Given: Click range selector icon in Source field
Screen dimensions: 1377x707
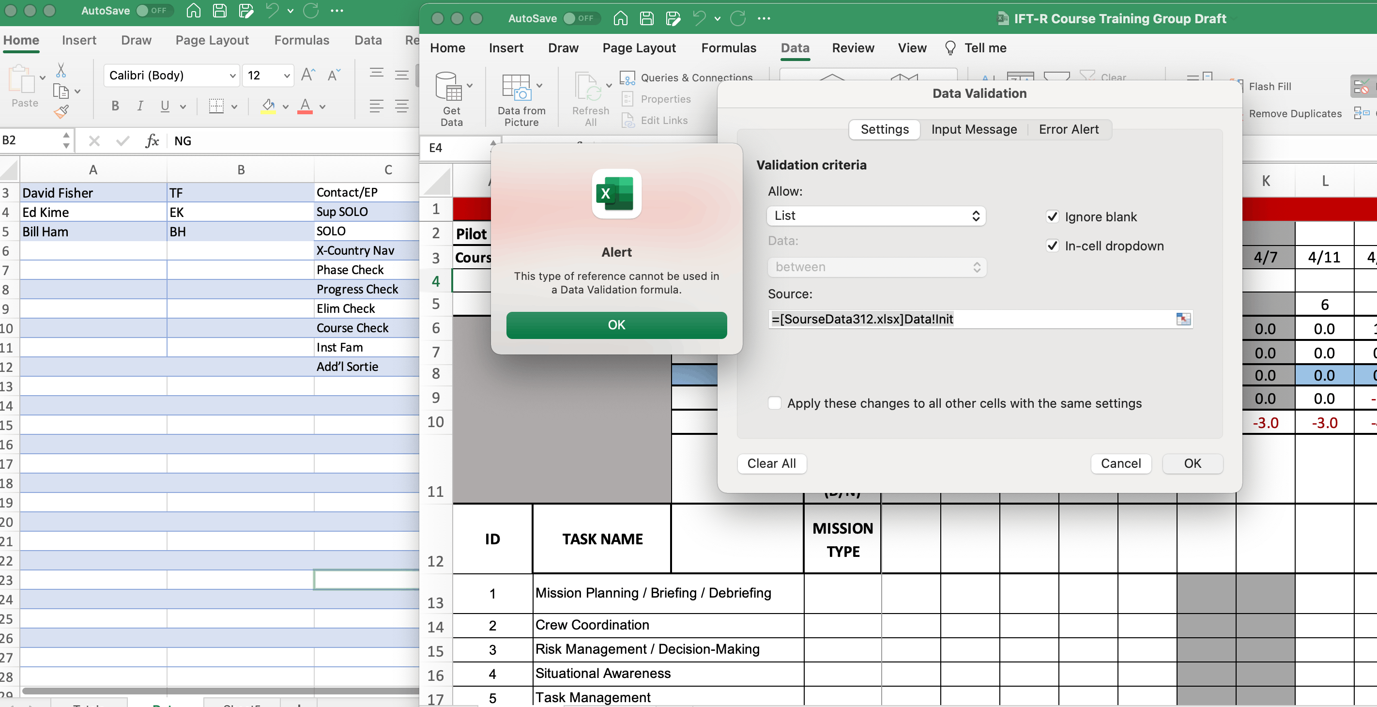Looking at the screenshot, I should coord(1183,319).
